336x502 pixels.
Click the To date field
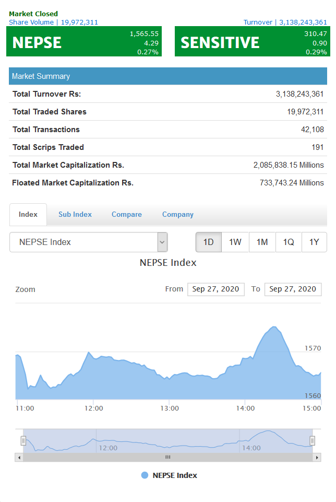point(293,289)
